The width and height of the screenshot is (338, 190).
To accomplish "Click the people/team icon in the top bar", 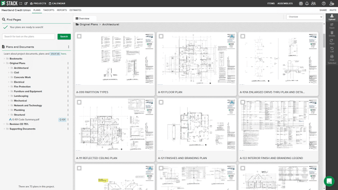I will point(314,3).
